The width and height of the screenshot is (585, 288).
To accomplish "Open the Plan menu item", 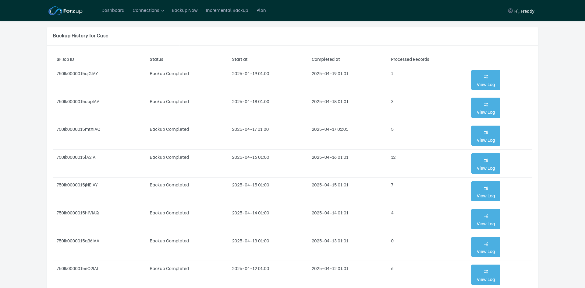I will click(261, 10).
